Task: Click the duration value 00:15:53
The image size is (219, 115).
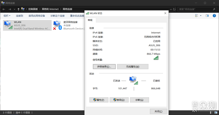Action: pos(155,50)
